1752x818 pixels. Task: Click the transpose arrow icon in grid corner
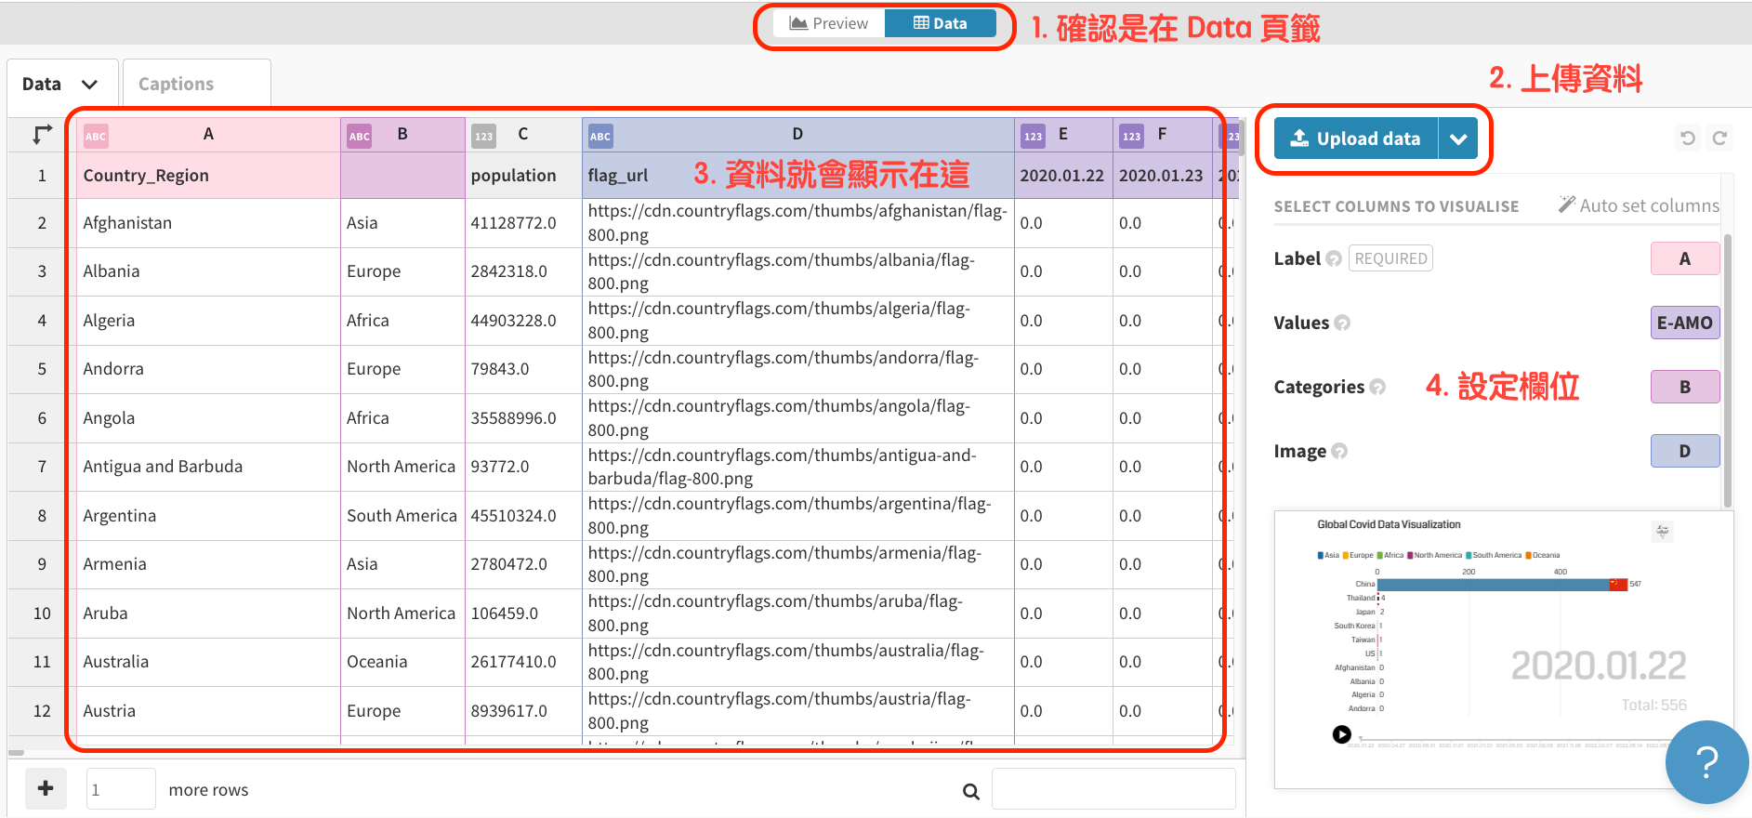[42, 135]
